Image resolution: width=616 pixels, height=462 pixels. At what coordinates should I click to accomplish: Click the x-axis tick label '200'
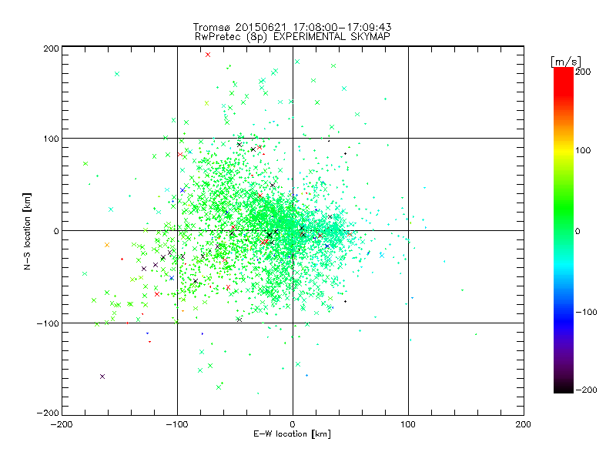coord(524,424)
